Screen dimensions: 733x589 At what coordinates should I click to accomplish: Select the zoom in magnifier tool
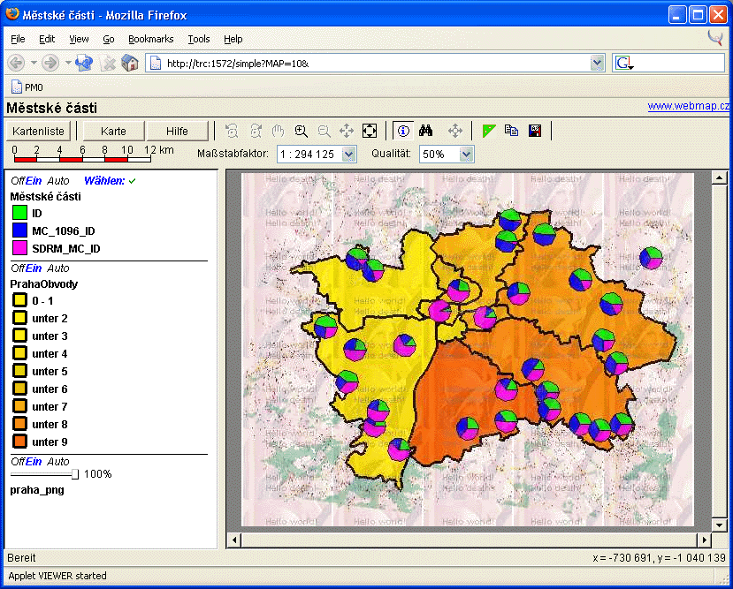coord(302,131)
